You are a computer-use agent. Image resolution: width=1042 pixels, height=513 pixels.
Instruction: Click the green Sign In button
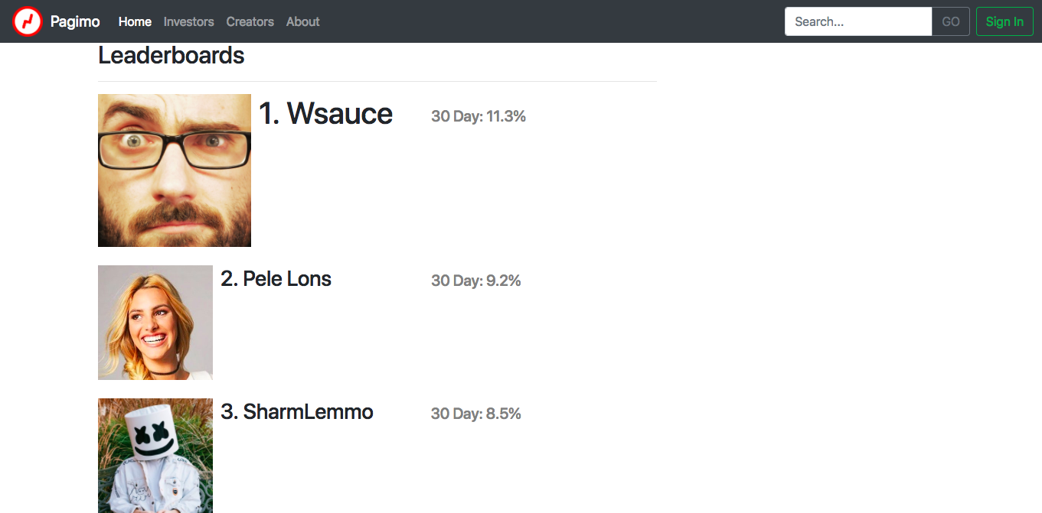point(1004,21)
